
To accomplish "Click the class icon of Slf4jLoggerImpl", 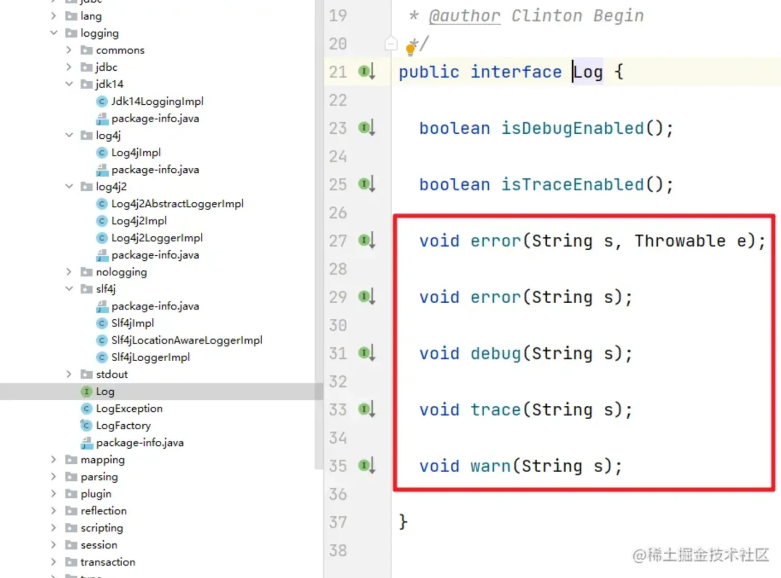I will 102,357.
